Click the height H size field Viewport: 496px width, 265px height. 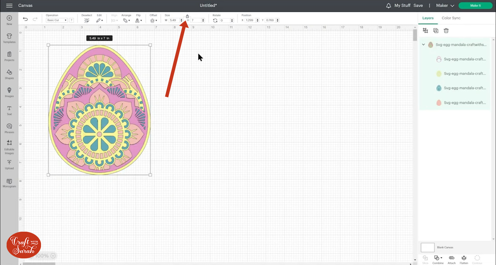point(197,20)
